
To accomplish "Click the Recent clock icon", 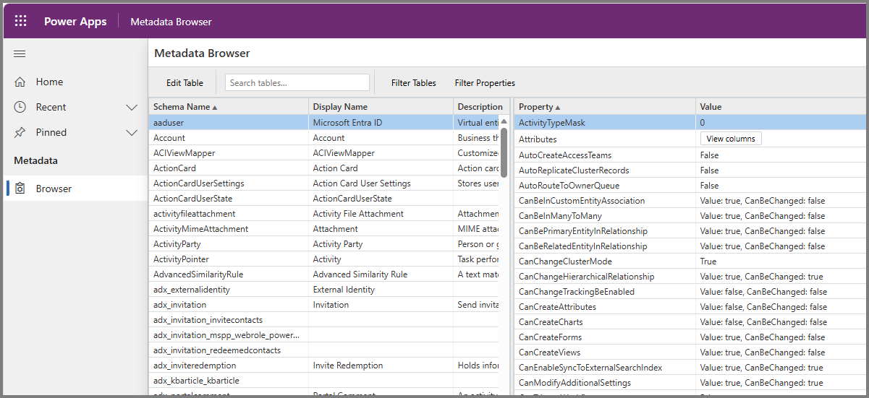I will coord(20,107).
